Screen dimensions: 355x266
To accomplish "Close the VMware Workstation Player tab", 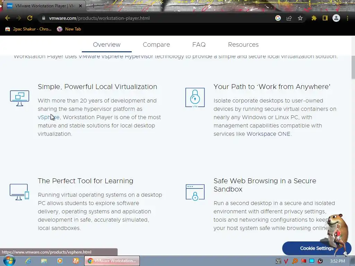I will pyautogui.click(x=80, y=6).
